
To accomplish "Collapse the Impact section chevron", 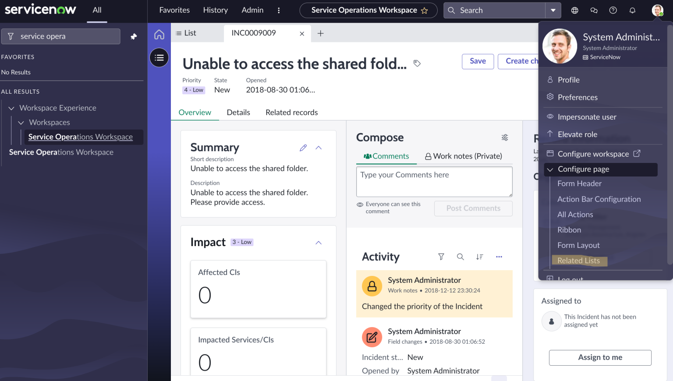I will 319,242.
